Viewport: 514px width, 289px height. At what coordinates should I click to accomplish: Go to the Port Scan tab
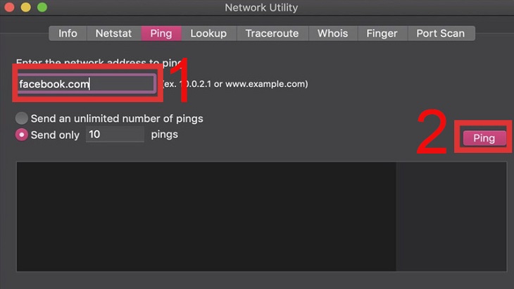(x=441, y=33)
